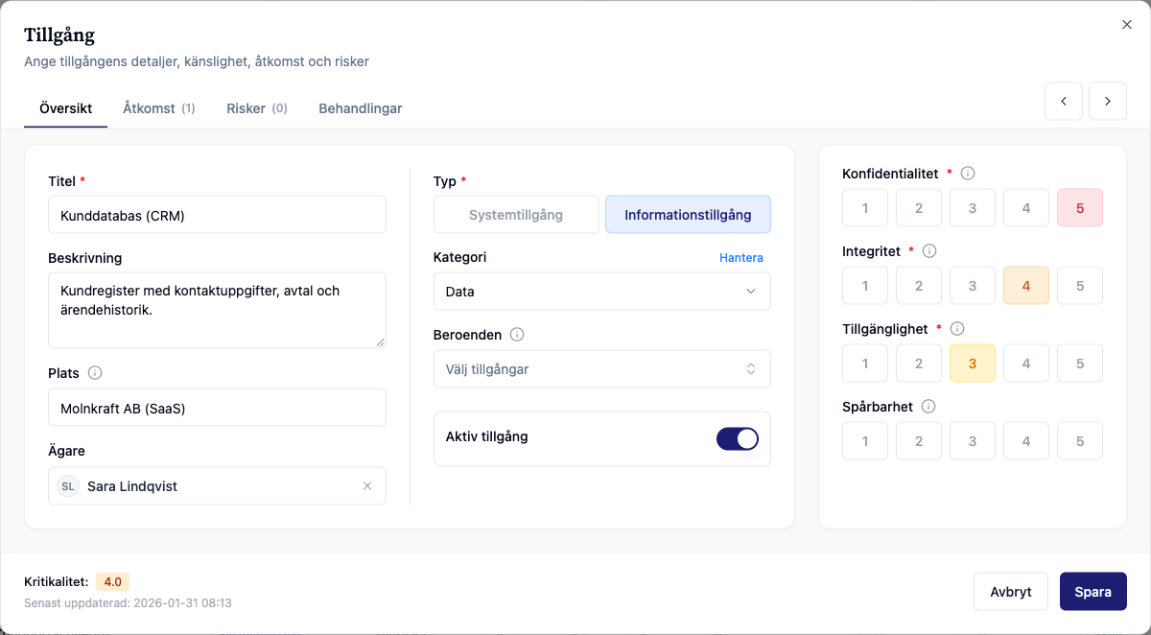Toggle the Aktiv tillgång switch
Viewport: 1151px width, 635px height.
tap(738, 438)
